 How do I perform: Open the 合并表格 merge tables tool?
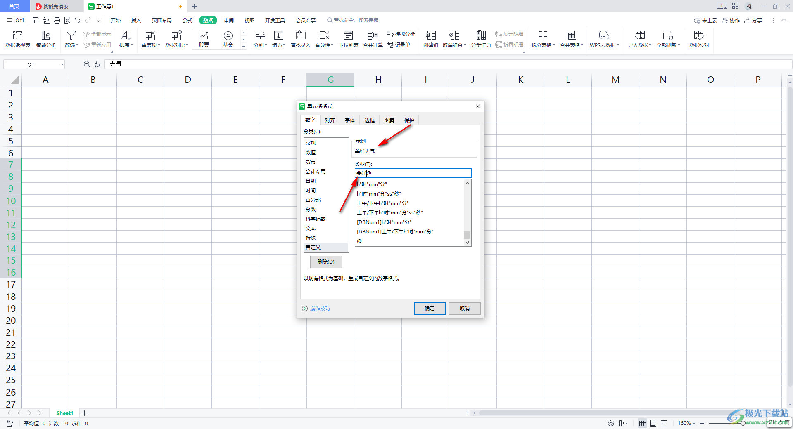572,39
